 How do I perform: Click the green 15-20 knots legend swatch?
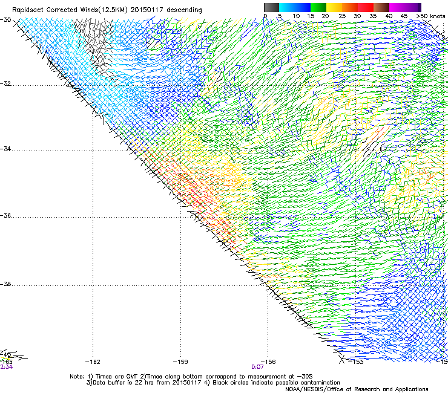tap(318, 7)
